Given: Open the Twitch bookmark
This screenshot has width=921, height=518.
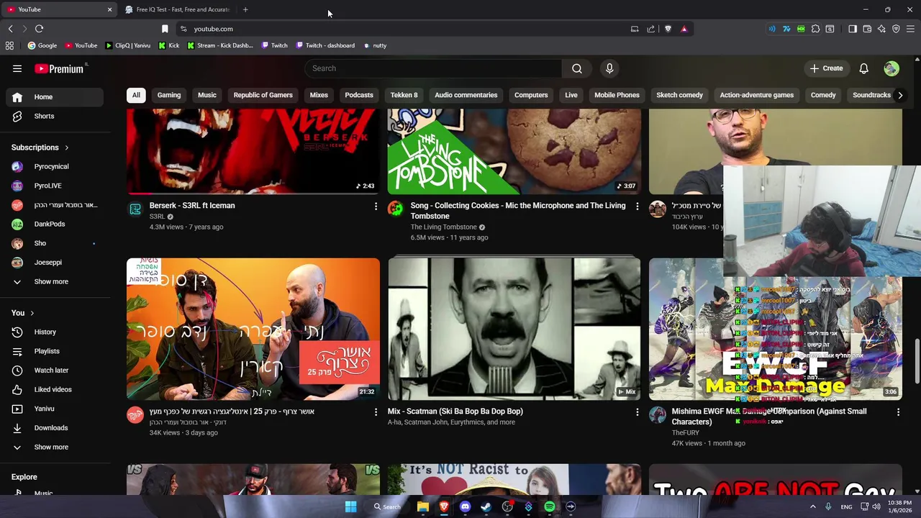Looking at the screenshot, I should (274, 45).
